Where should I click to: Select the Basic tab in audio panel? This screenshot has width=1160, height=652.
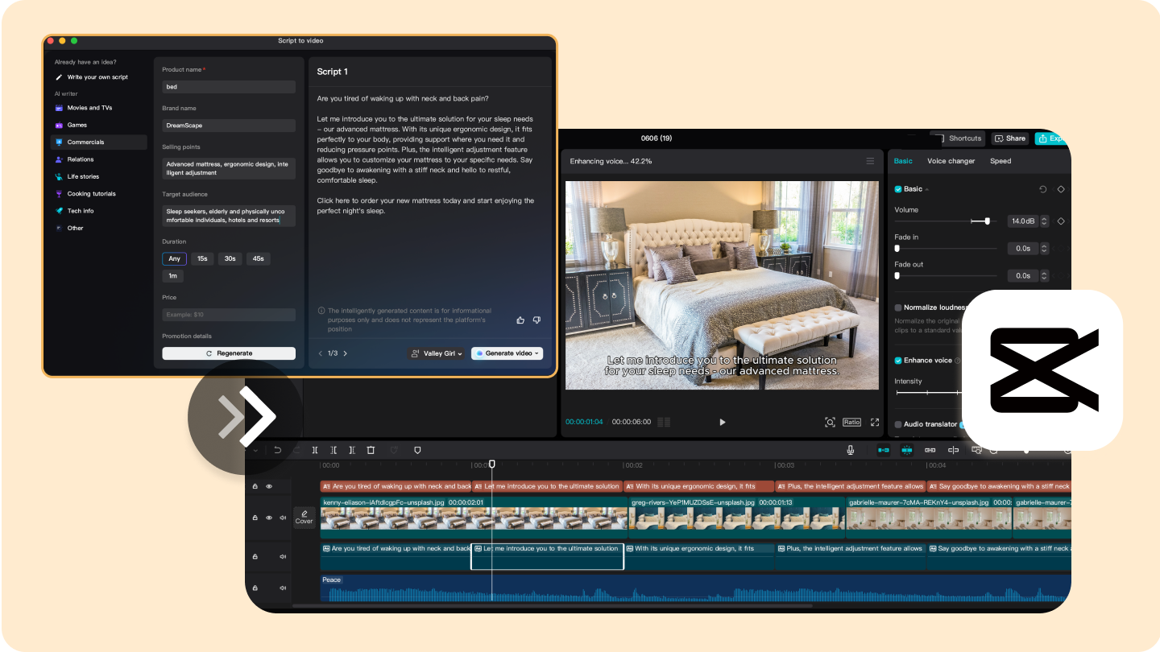click(x=904, y=161)
